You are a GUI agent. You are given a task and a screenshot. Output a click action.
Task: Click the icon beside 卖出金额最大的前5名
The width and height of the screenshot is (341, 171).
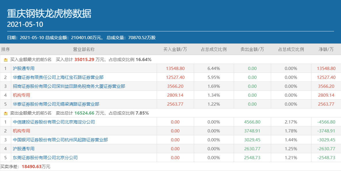point(5,113)
